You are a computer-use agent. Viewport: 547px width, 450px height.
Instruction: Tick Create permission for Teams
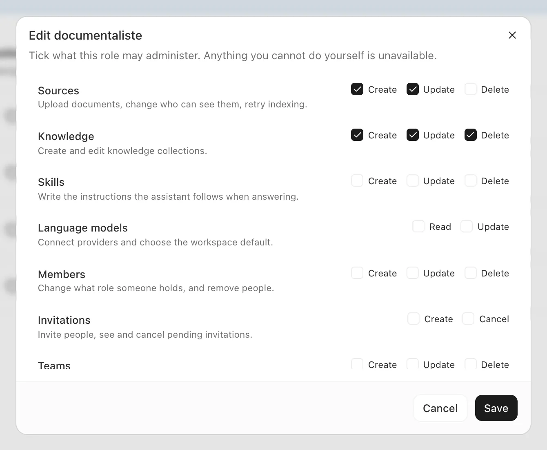357,364
